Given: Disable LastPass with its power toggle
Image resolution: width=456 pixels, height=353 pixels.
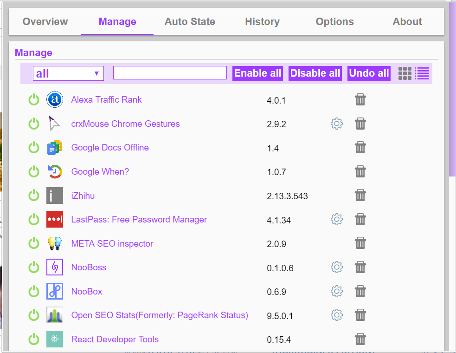Looking at the screenshot, I should 34,219.
